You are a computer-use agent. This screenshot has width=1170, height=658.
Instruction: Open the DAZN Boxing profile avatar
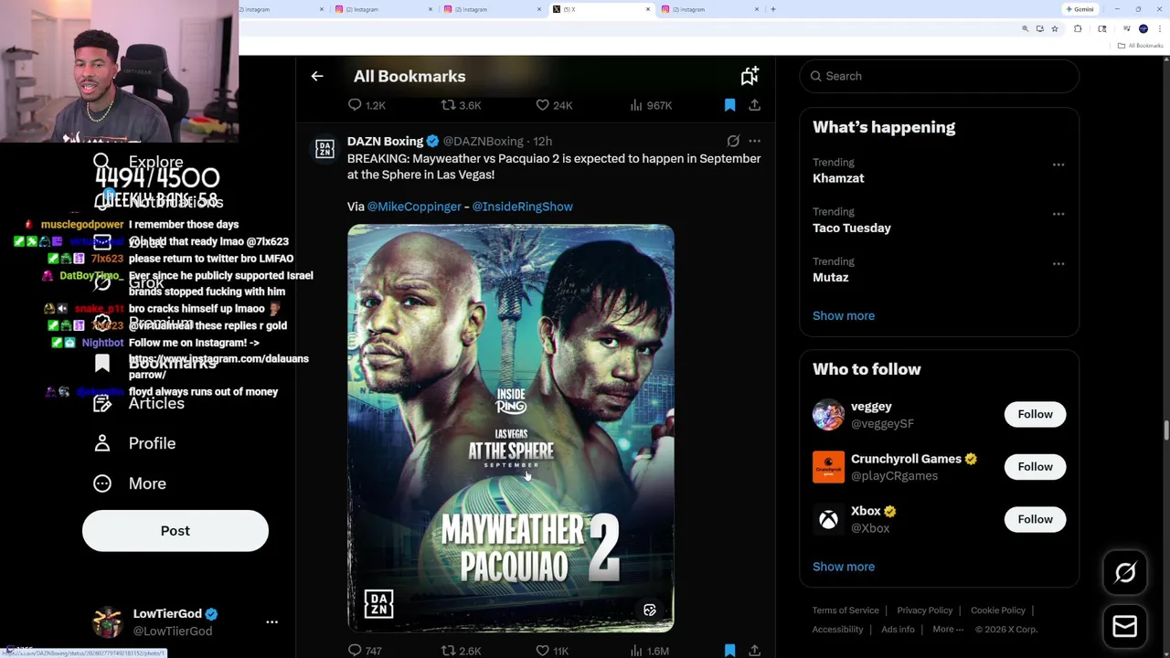[324, 149]
